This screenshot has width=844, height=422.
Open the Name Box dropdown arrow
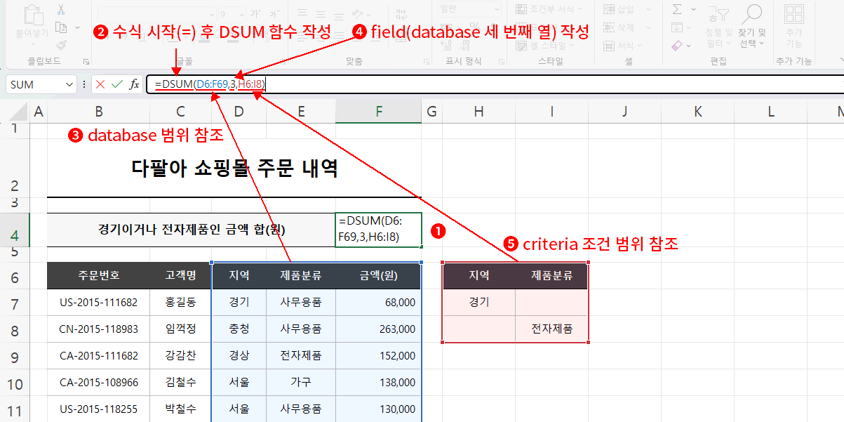click(x=69, y=84)
